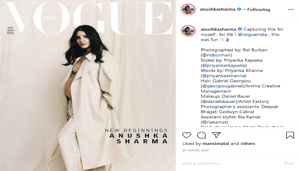The height and width of the screenshot is (171, 299).
Task: Click header profile picture avatar
Action: pyautogui.click(x=188, y=9)
